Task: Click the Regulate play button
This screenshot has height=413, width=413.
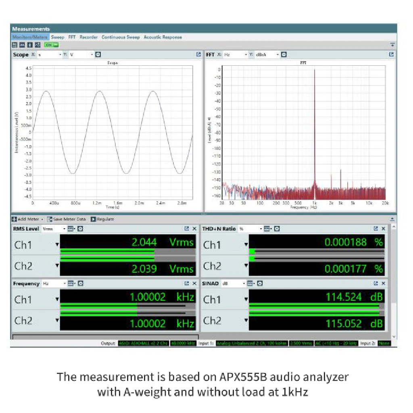Action: (x=93, y=219)
